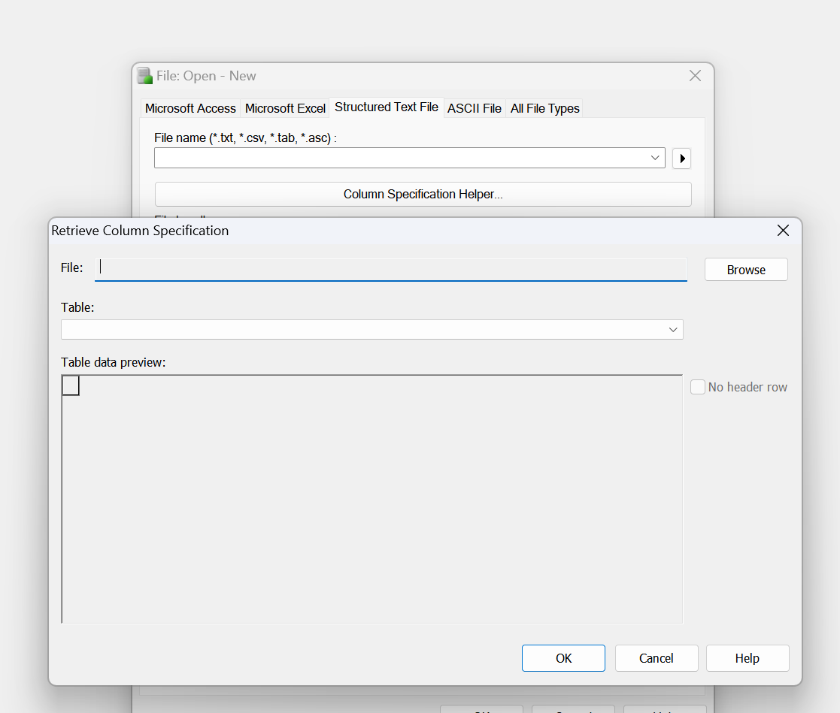
Task: Switch to the Microsoft Excel tab
Action: click(285, 108)
